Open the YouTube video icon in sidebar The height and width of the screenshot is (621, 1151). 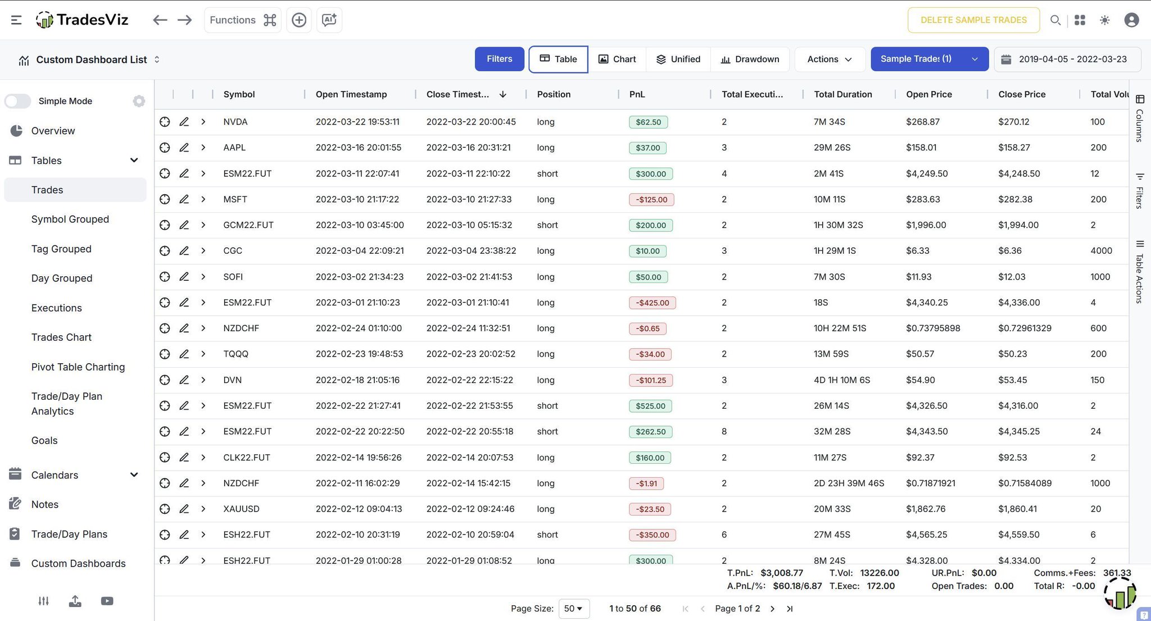(107, 601)
